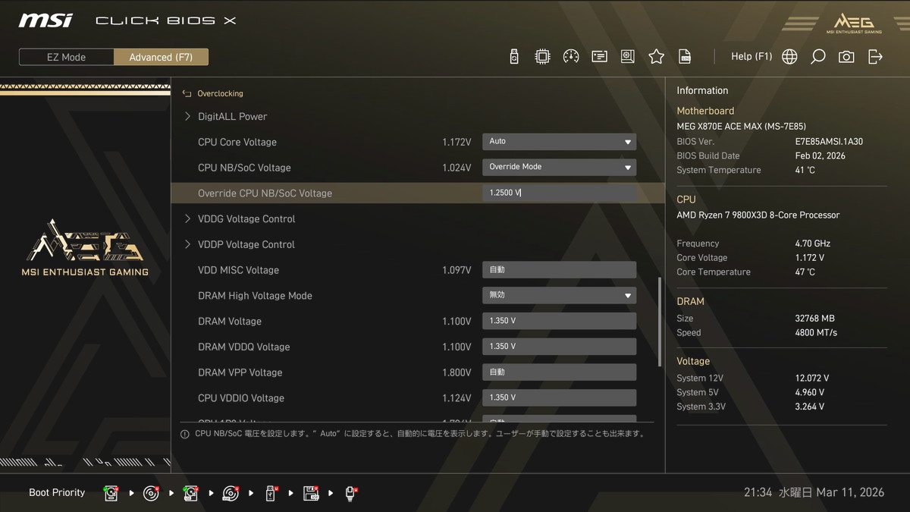Click the DRAM Voltage input field
Image resolution: width=910 pixels, height=512 pixels.
559,321
